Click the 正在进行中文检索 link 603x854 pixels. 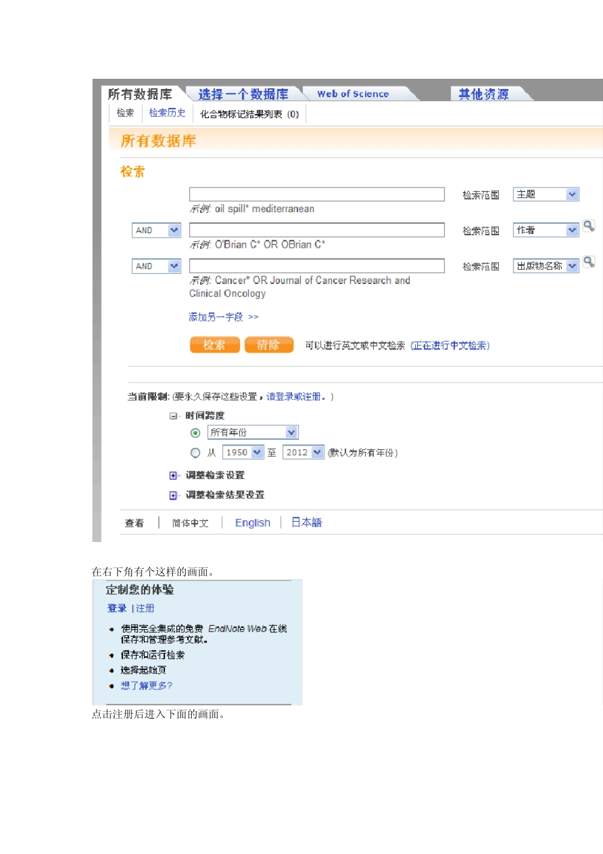tap(450, 346)
